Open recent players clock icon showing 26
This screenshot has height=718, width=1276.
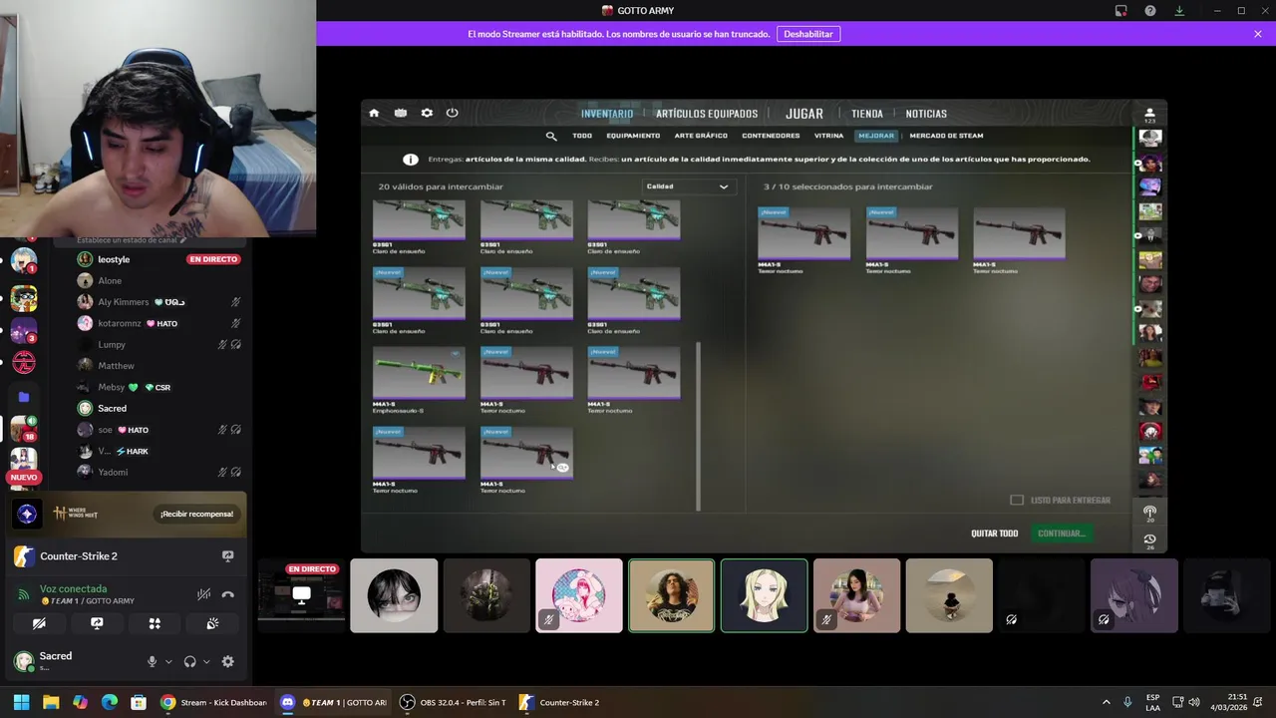pos(1149,540)
